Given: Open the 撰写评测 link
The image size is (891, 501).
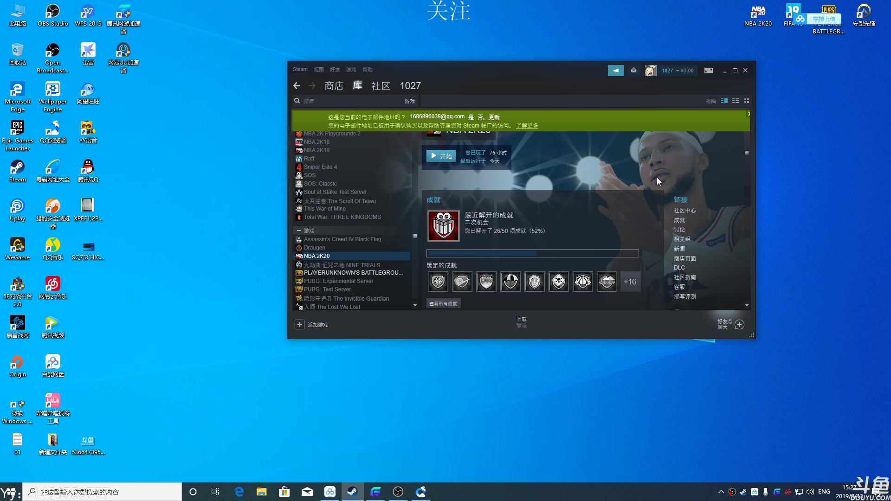Looking at the screenshot, I should [x=685, y=296].
